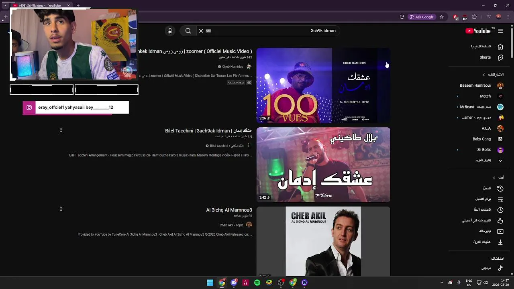514x289 pixels.
Task: Open the History clock-arrow icon
Action: [x=500, y=188]
